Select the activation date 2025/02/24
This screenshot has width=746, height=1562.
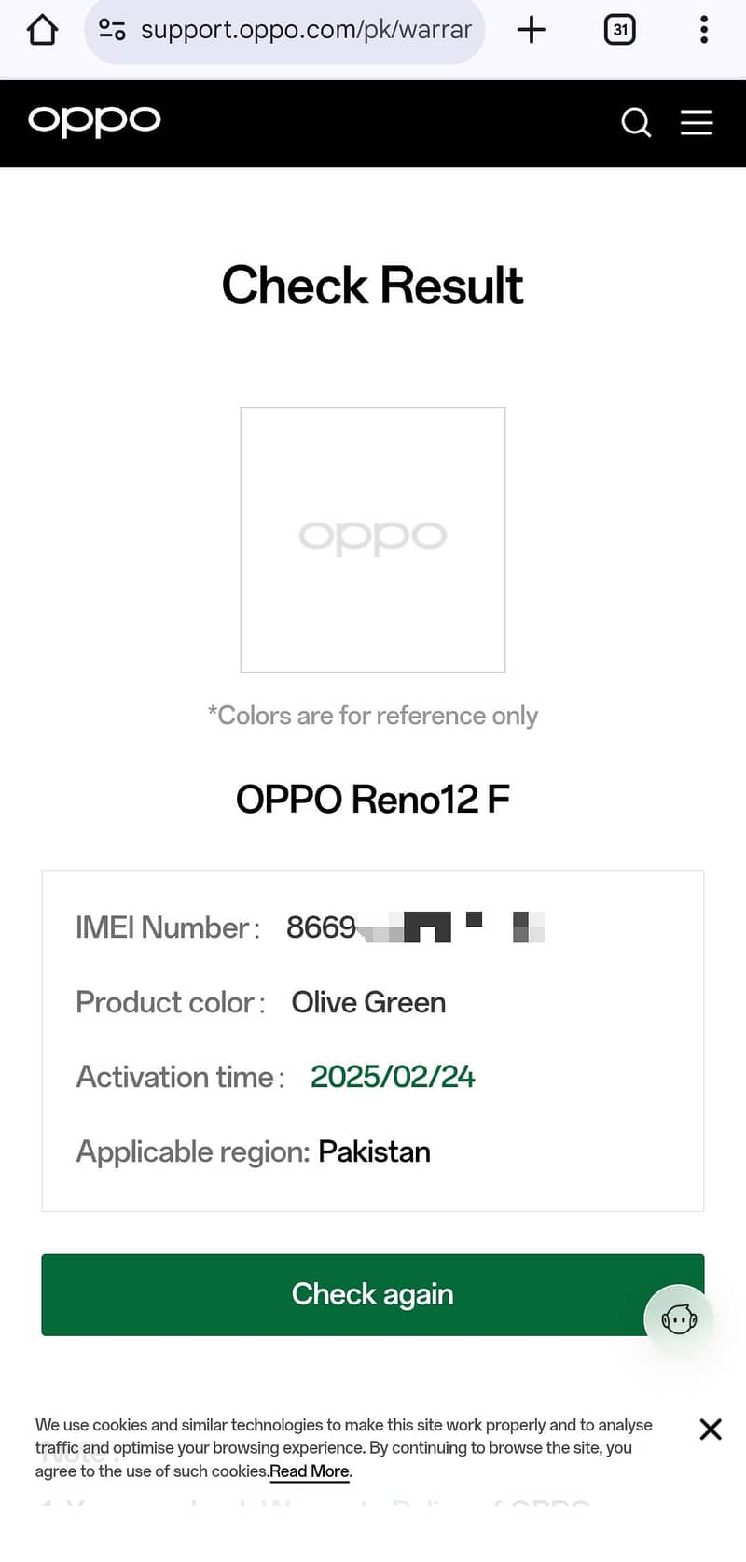(392, 1076)
